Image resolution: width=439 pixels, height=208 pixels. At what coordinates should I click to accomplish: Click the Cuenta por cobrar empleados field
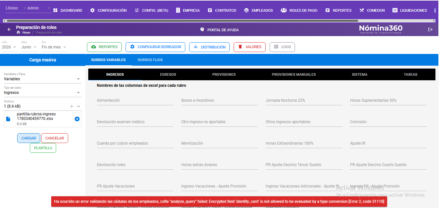tap(135, 143)
